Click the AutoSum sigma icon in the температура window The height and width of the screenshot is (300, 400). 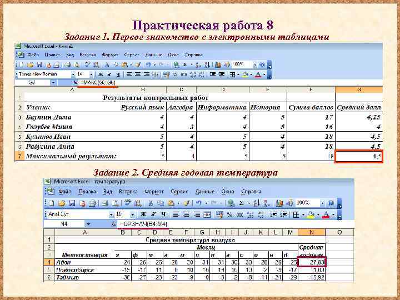coord(241,203)
